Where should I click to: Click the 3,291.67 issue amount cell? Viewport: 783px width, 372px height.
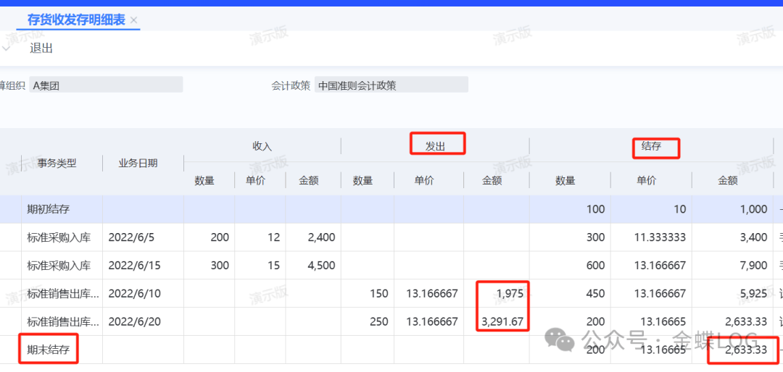pyautogui.click(x=502, y=322)
